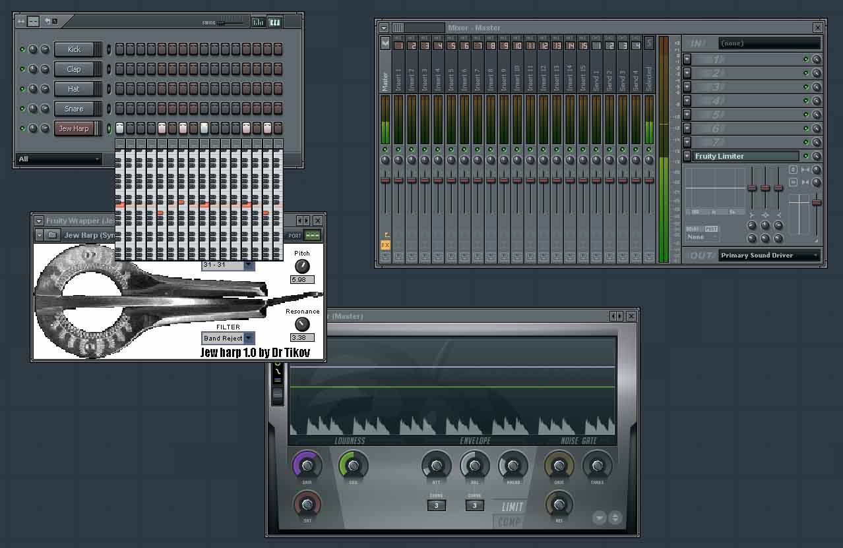Open the keyboard editor in step sequencer
This screenshot has height=548, width=843.
(275, 22)
